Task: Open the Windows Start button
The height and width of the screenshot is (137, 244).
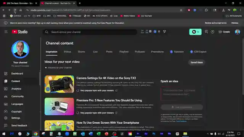Action: pyautogui.click(x=4, y=134)
